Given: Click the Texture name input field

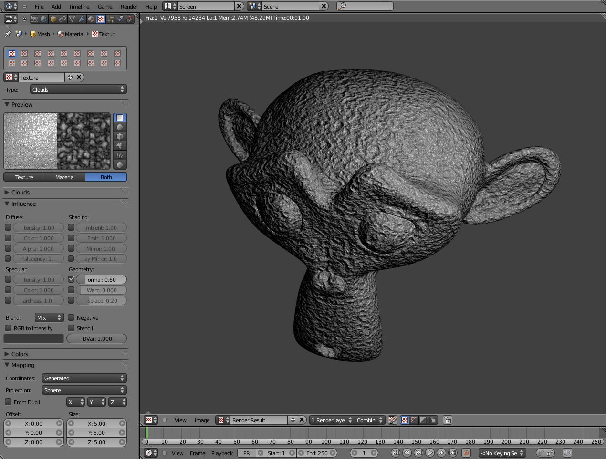Looking at the screenshot, I should point(41,77).
